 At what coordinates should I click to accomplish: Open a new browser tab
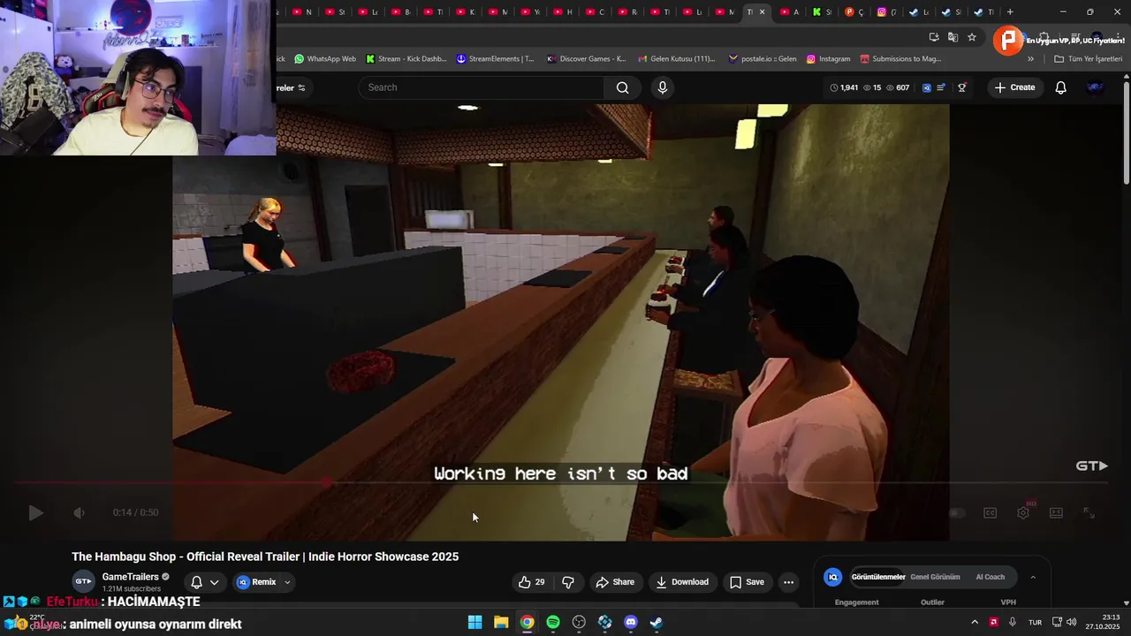tap(1010, 12)
